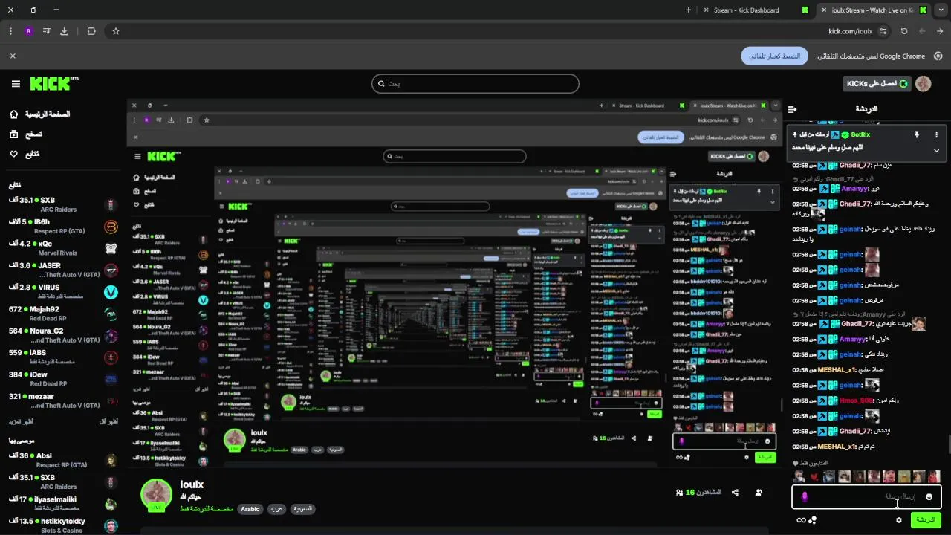The height and width of the screenshot is (535, 951).
Task: Share the stream via the share icon
Action: (x=735, y=492)
